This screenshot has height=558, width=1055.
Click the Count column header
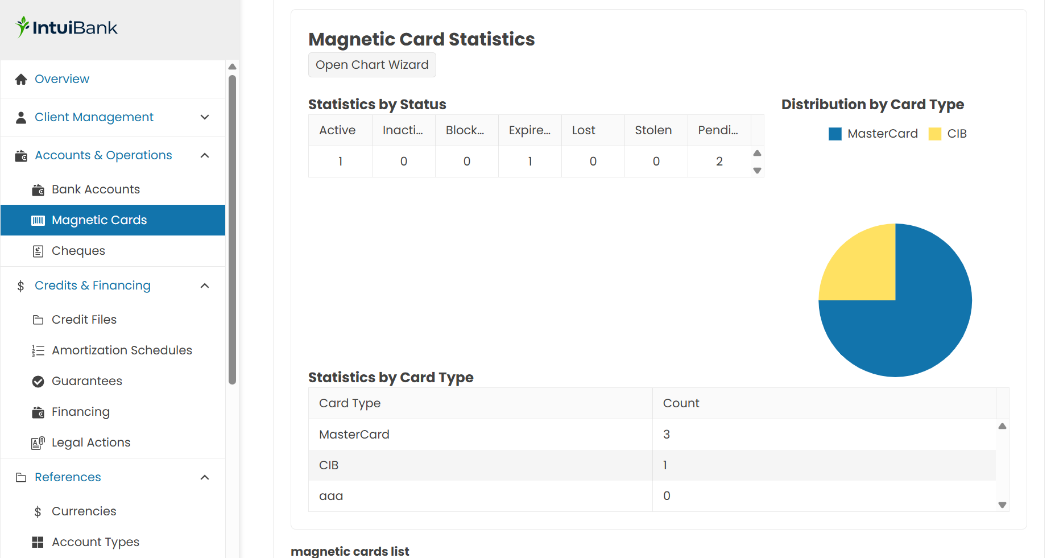tap(824, 403)
